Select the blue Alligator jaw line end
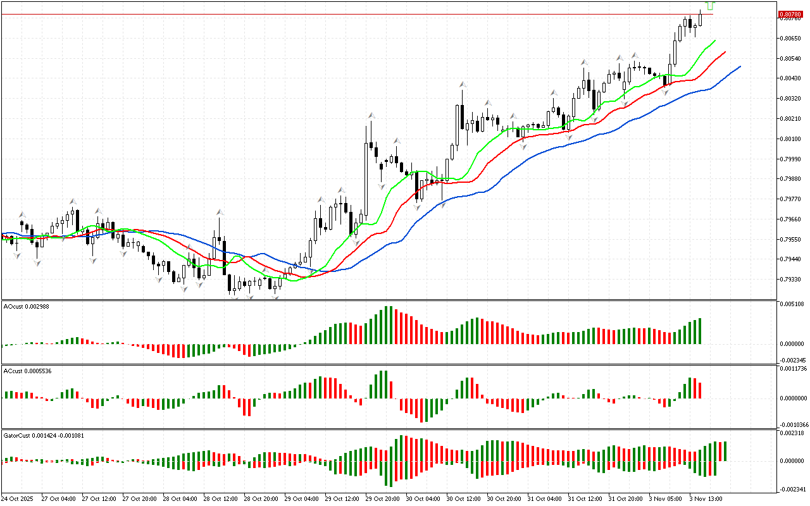The height and width of the screenshot is (506, 810). click(x=740, y=66)
